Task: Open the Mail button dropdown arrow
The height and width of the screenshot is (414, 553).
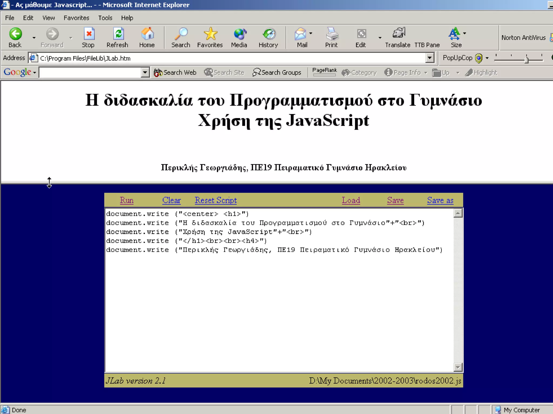Action: (x=311, y=33)
